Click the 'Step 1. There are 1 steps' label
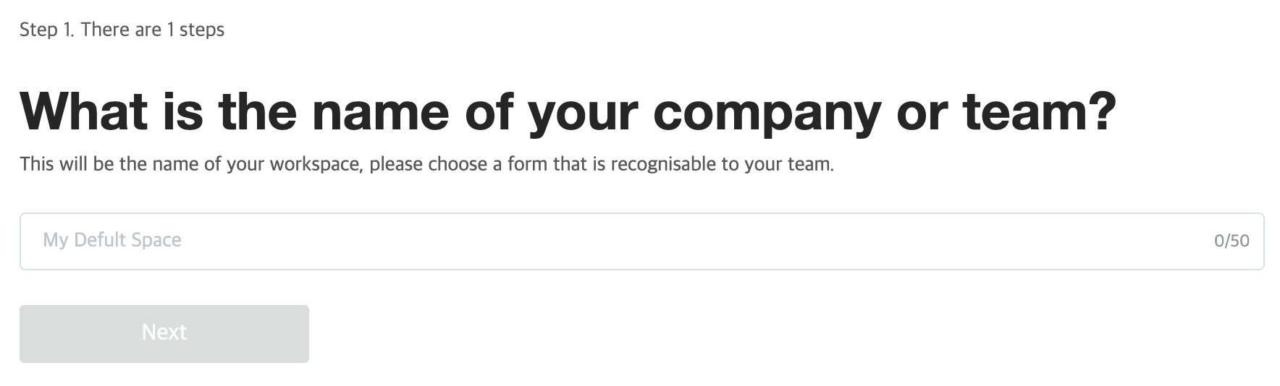 (122, 30)
